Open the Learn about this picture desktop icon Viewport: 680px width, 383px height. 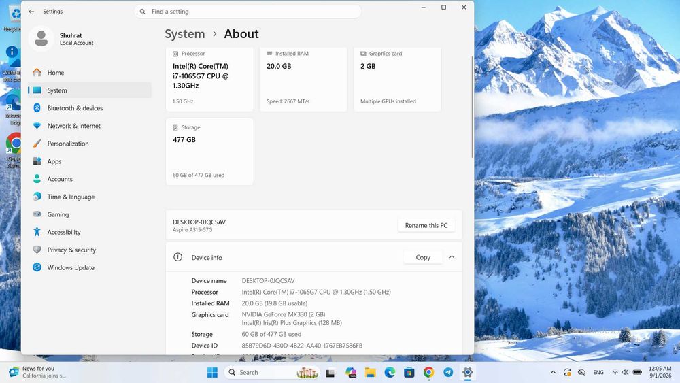[12, 64]
